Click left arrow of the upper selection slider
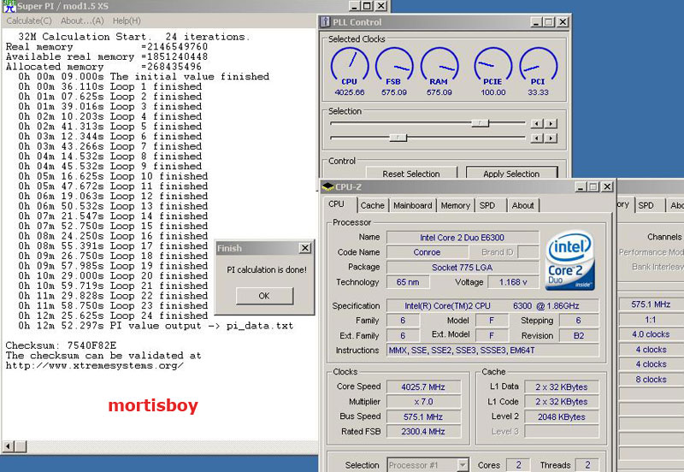 click(537, 124)
